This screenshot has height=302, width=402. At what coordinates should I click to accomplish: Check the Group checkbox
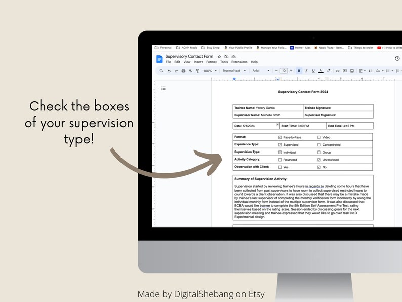(319, 153)
